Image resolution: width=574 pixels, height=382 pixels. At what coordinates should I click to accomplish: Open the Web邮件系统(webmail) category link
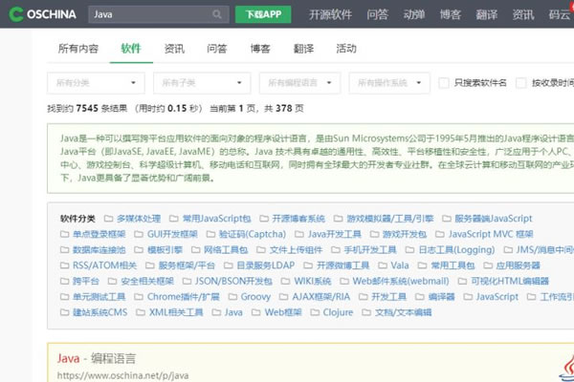pos(401,281)
